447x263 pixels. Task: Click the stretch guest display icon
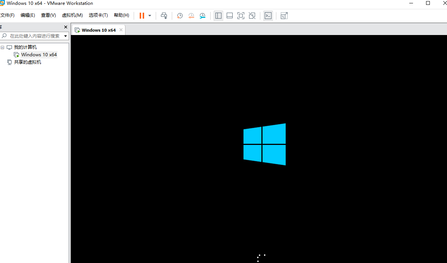pos(284,16)
